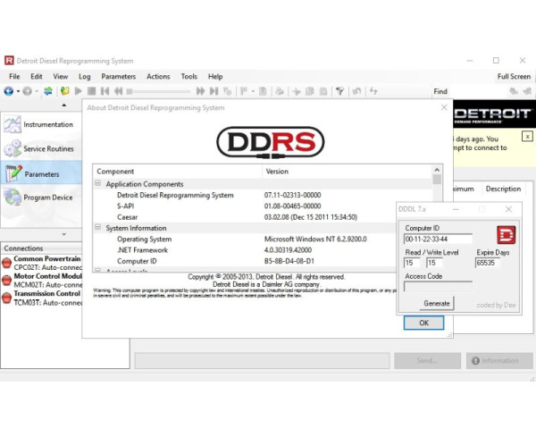Select the Transmission Control connection
This screenshot has width=536, height=437.
pos(46,293)
